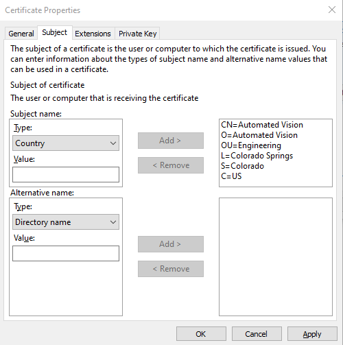
Task: Open the Alternative name Type dropdown showing Directory name
Action: (x=66, y=222)
